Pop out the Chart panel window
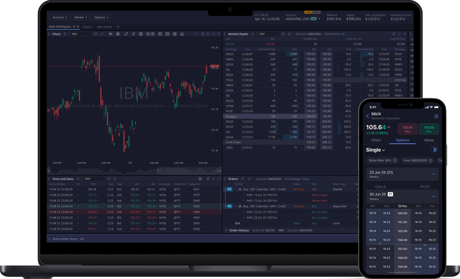This screenshot has width=460, height=279. pyautogui.click(x=203, y=34)
